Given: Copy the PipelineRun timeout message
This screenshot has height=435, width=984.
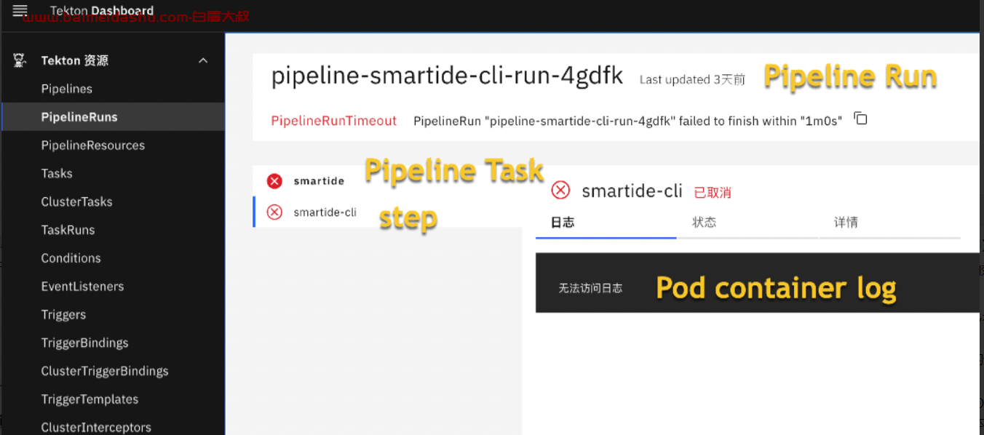Looking at the screenshot, I should point(860,118).
